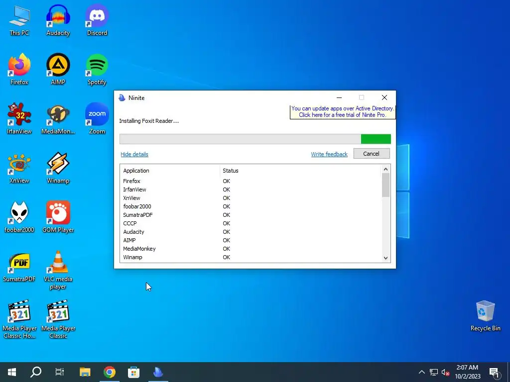Select the CCCP row in the list
The height and width of the screenshot is (382, 510).
[251, 223]
